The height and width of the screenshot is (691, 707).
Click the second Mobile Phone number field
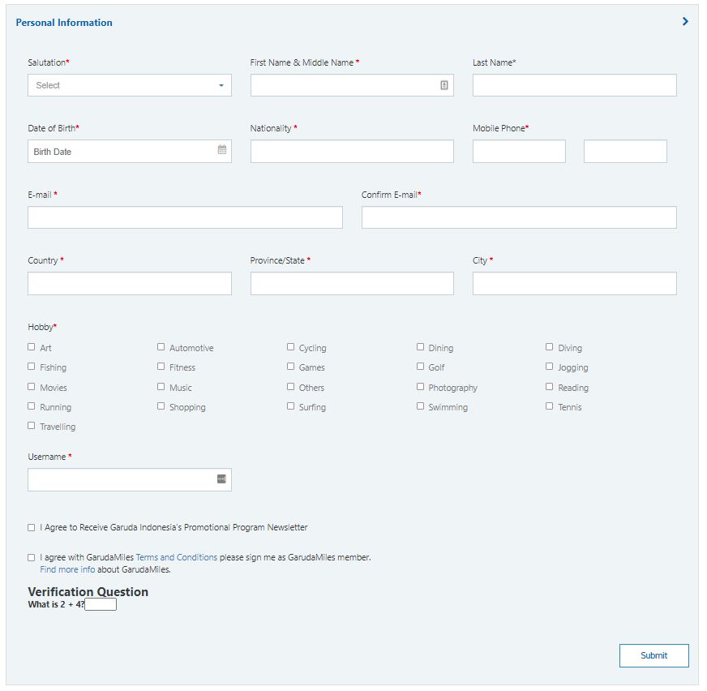tap(625, 151)
